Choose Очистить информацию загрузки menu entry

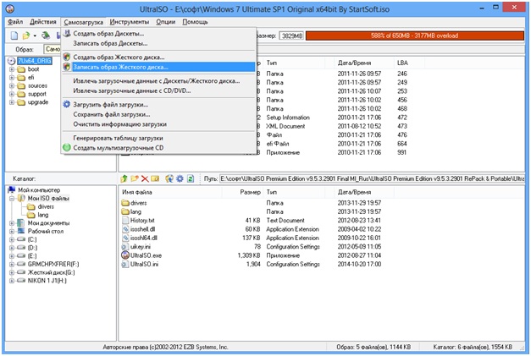[158, 124]
